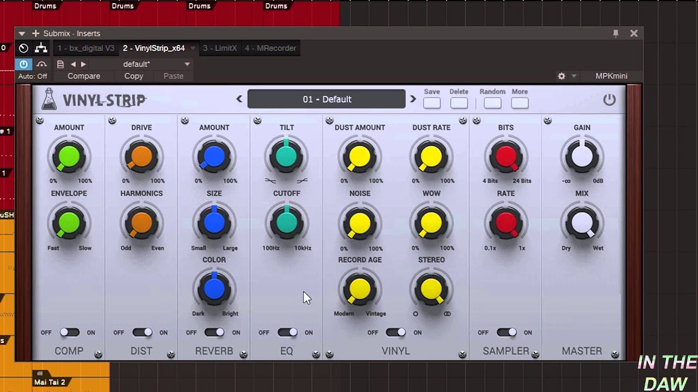Open the 01 - Default preset display
Screen dimensions: 698x392
point(327,99)
